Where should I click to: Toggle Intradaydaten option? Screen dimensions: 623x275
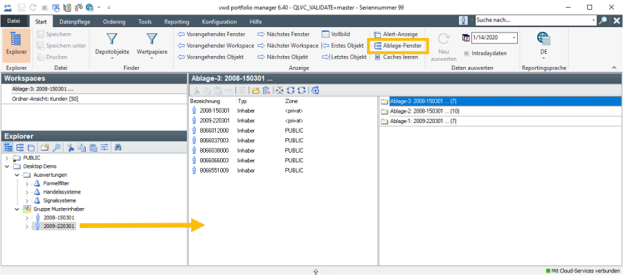click(x=485, y=53)
